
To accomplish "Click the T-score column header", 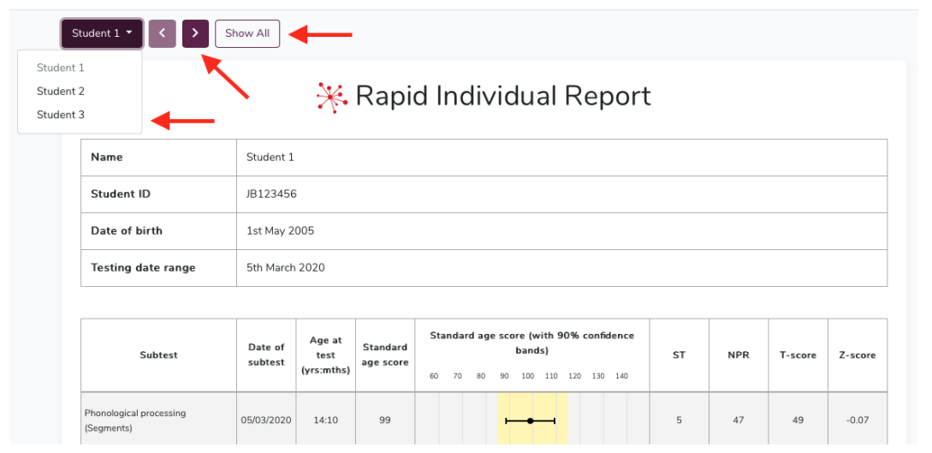I will (x=798, y=355).
